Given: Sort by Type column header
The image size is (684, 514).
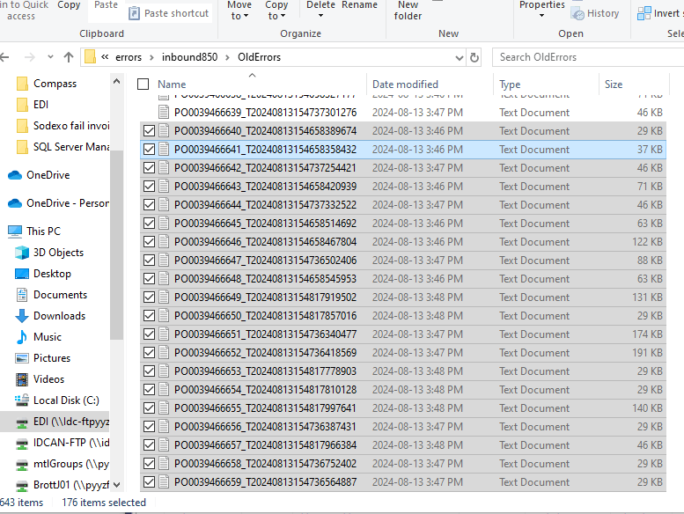Looking at the screenshot, I should tap(510, 84).
